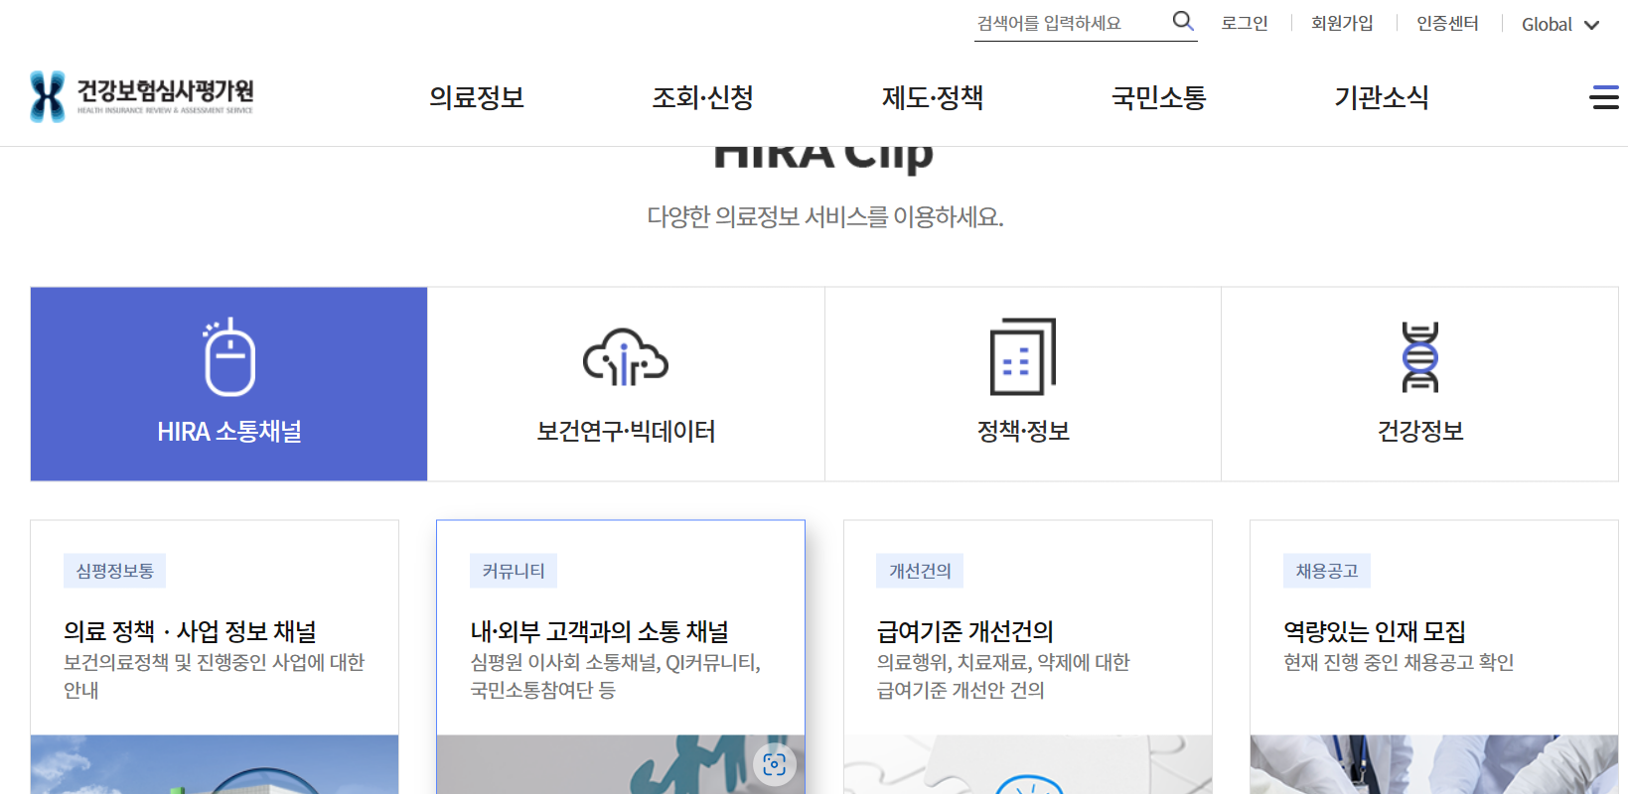Select the HIRA 소통채널 tab
Screen dimensions: 1628x794
[228, 384]
